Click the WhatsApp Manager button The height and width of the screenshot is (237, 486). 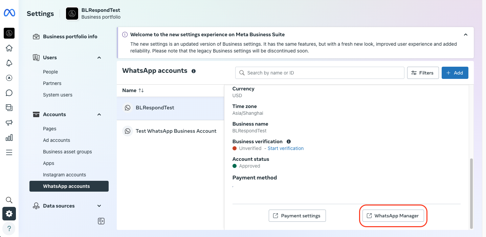point(393,216)
